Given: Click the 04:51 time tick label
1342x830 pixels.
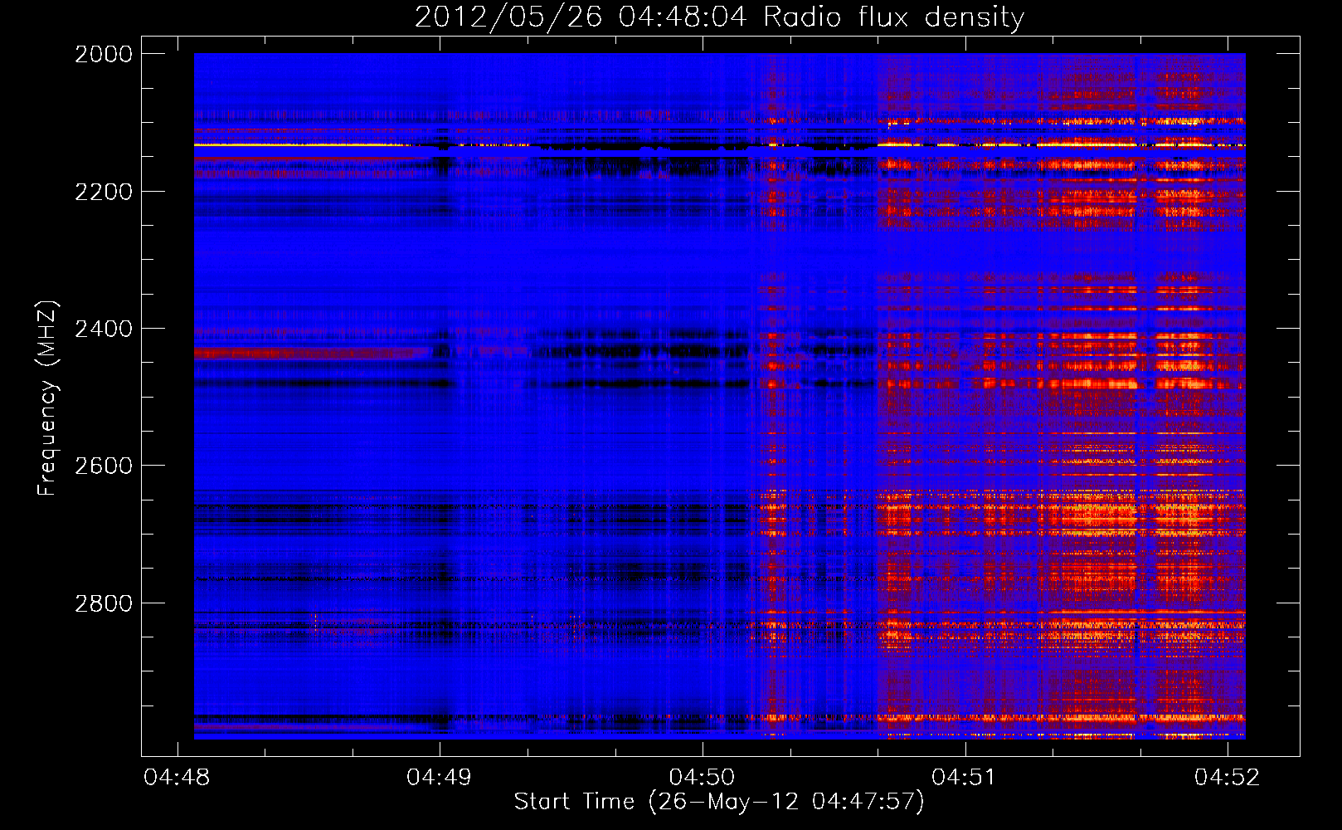Looking at the screenshot, I should click(x=964, y=777).
